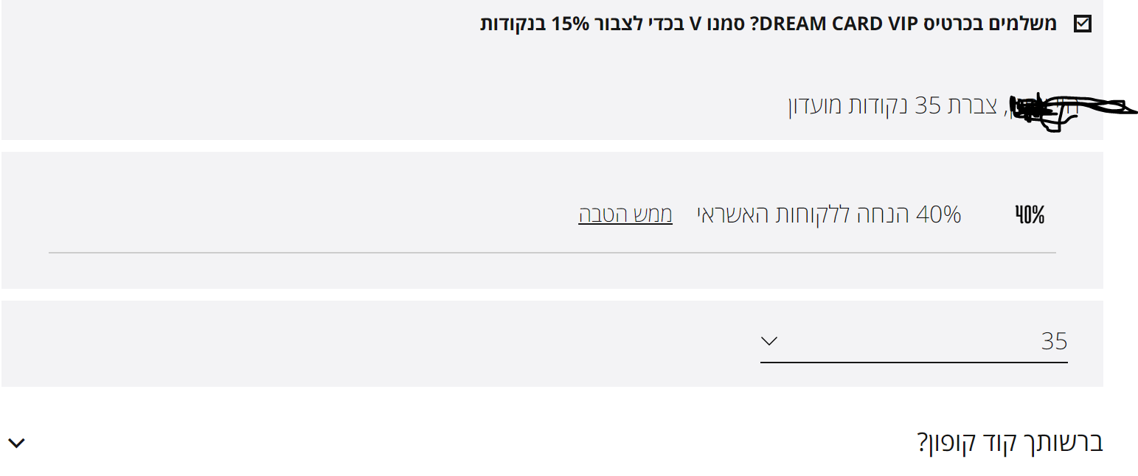The width and height of the screenshot is (1138, 476).
Task: Select the 40% stylized percentage symbol
Action: 1028,214
